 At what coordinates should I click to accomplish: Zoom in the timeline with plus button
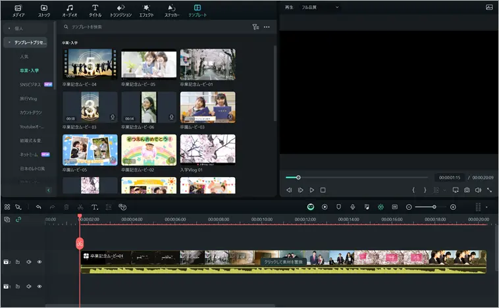453,207
